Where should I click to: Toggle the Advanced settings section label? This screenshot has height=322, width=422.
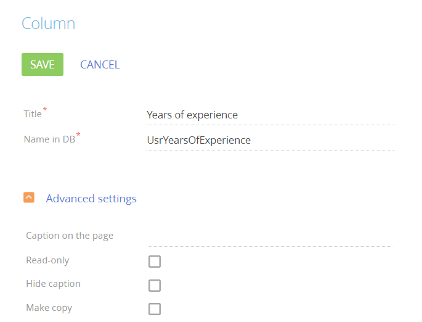(91, 199)
